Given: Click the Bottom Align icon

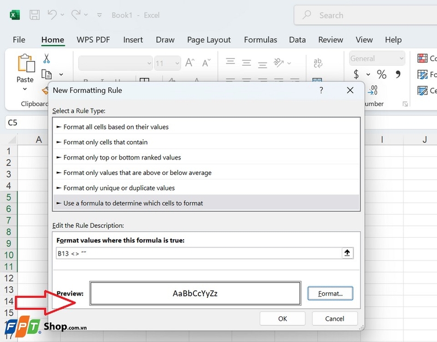Looking at the screenshot, I should point(262,64).
